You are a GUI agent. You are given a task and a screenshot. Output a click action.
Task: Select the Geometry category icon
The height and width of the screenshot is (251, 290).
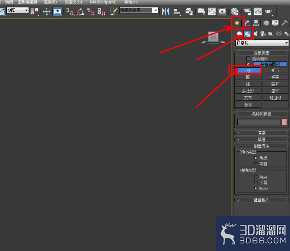[x=239, y=34]
